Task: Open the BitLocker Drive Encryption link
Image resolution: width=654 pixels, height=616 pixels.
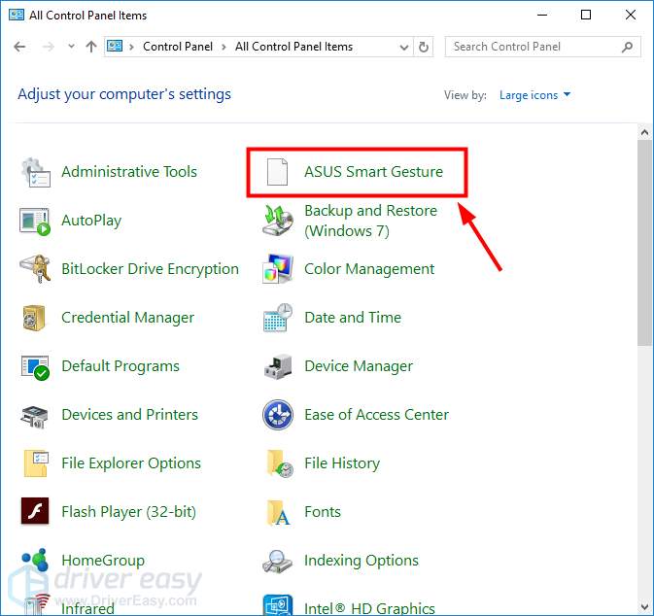Action: [151, 269]
